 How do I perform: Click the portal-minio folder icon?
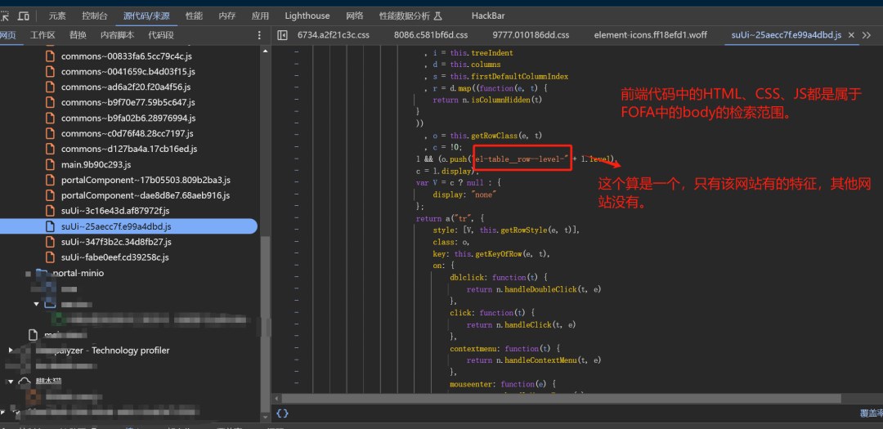point(42,273)
